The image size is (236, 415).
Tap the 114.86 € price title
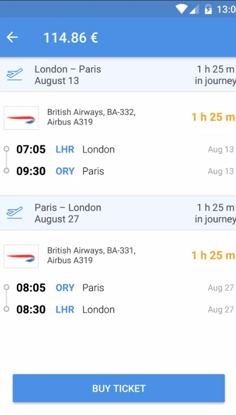coord(71,37)
